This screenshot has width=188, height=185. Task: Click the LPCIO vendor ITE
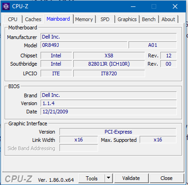56,73
